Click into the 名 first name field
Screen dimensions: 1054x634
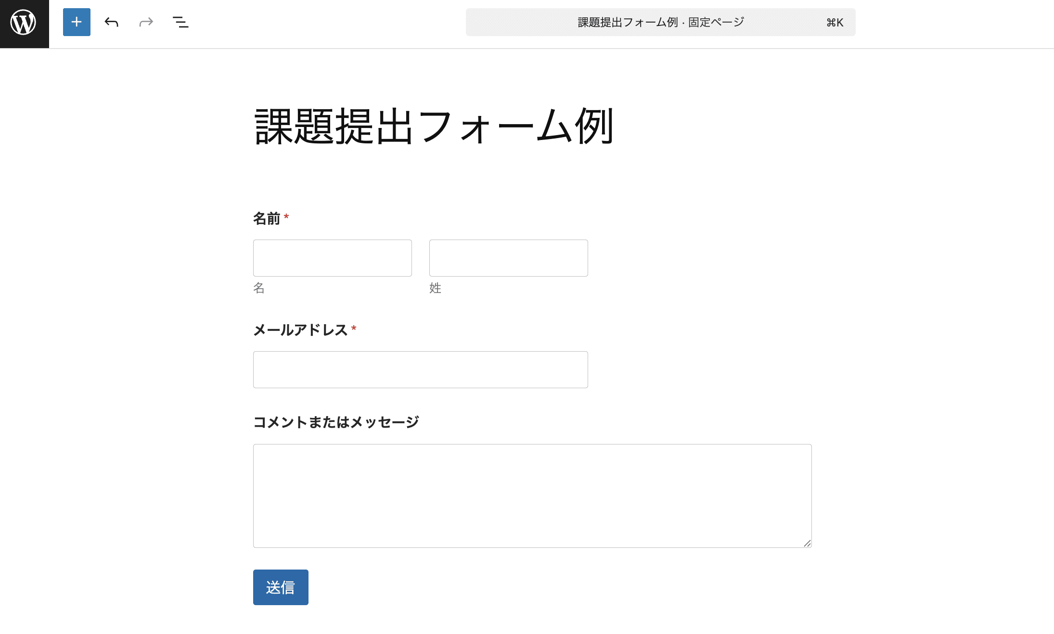(332, 258)
